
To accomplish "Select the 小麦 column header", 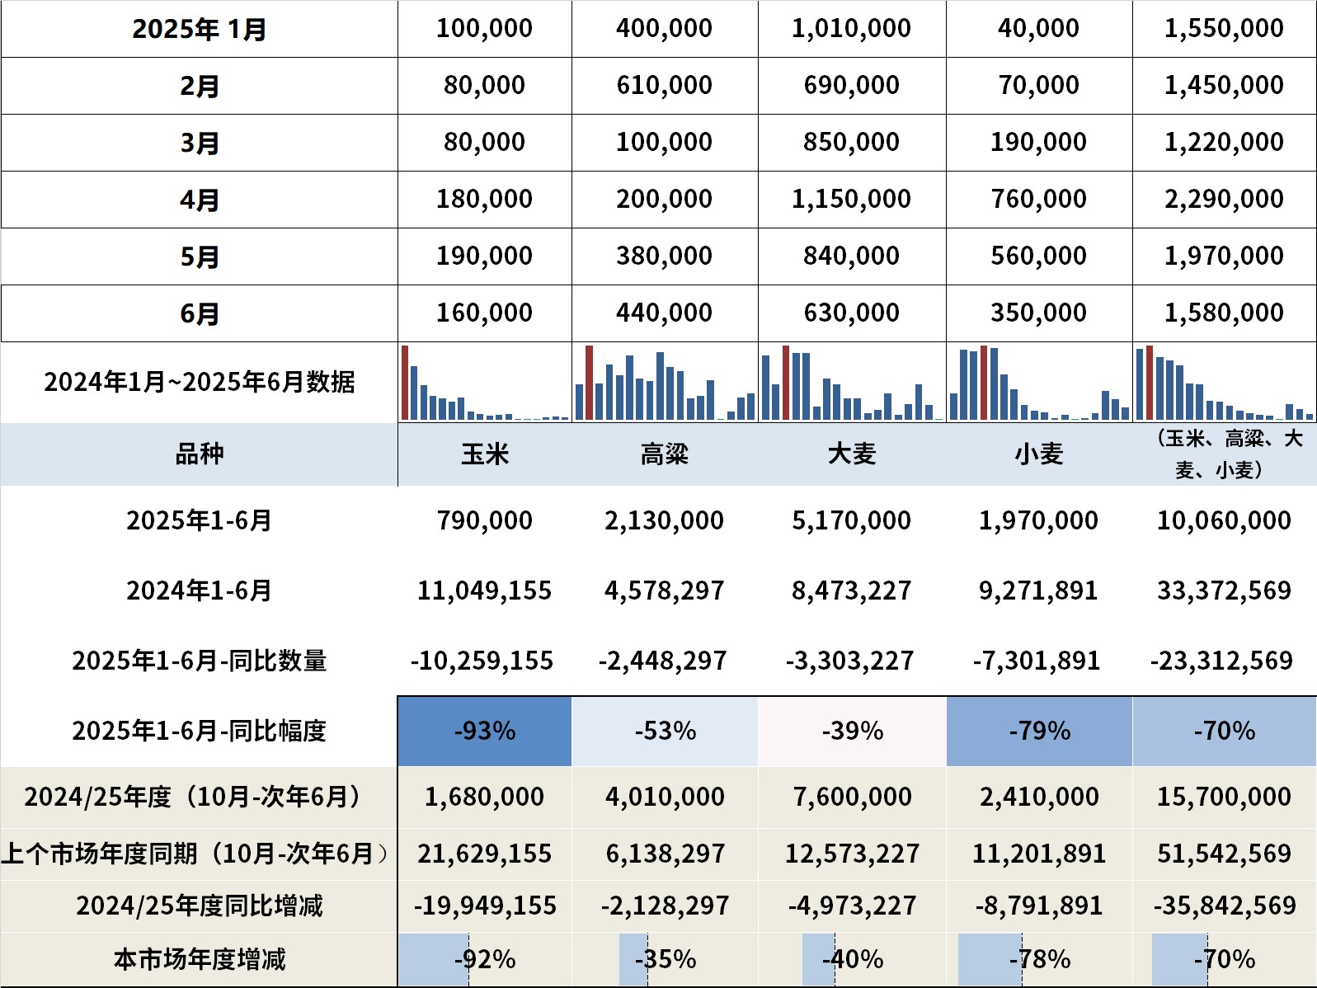I will click(x=1039, y=454).
